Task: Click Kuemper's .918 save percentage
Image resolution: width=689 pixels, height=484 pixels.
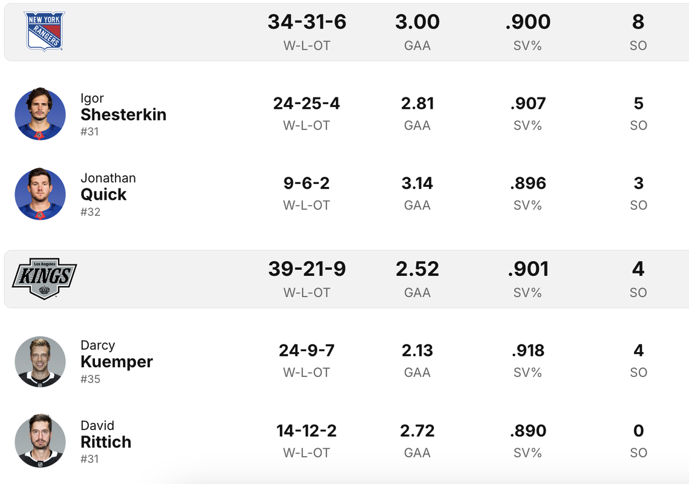Action: click(527, 350)
